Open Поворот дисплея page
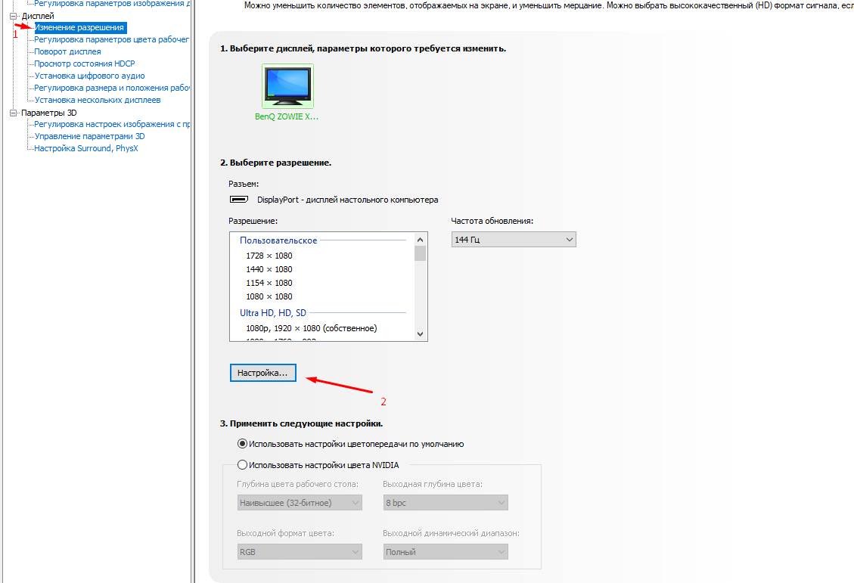The image size is (854, 583). coord(67,51)
